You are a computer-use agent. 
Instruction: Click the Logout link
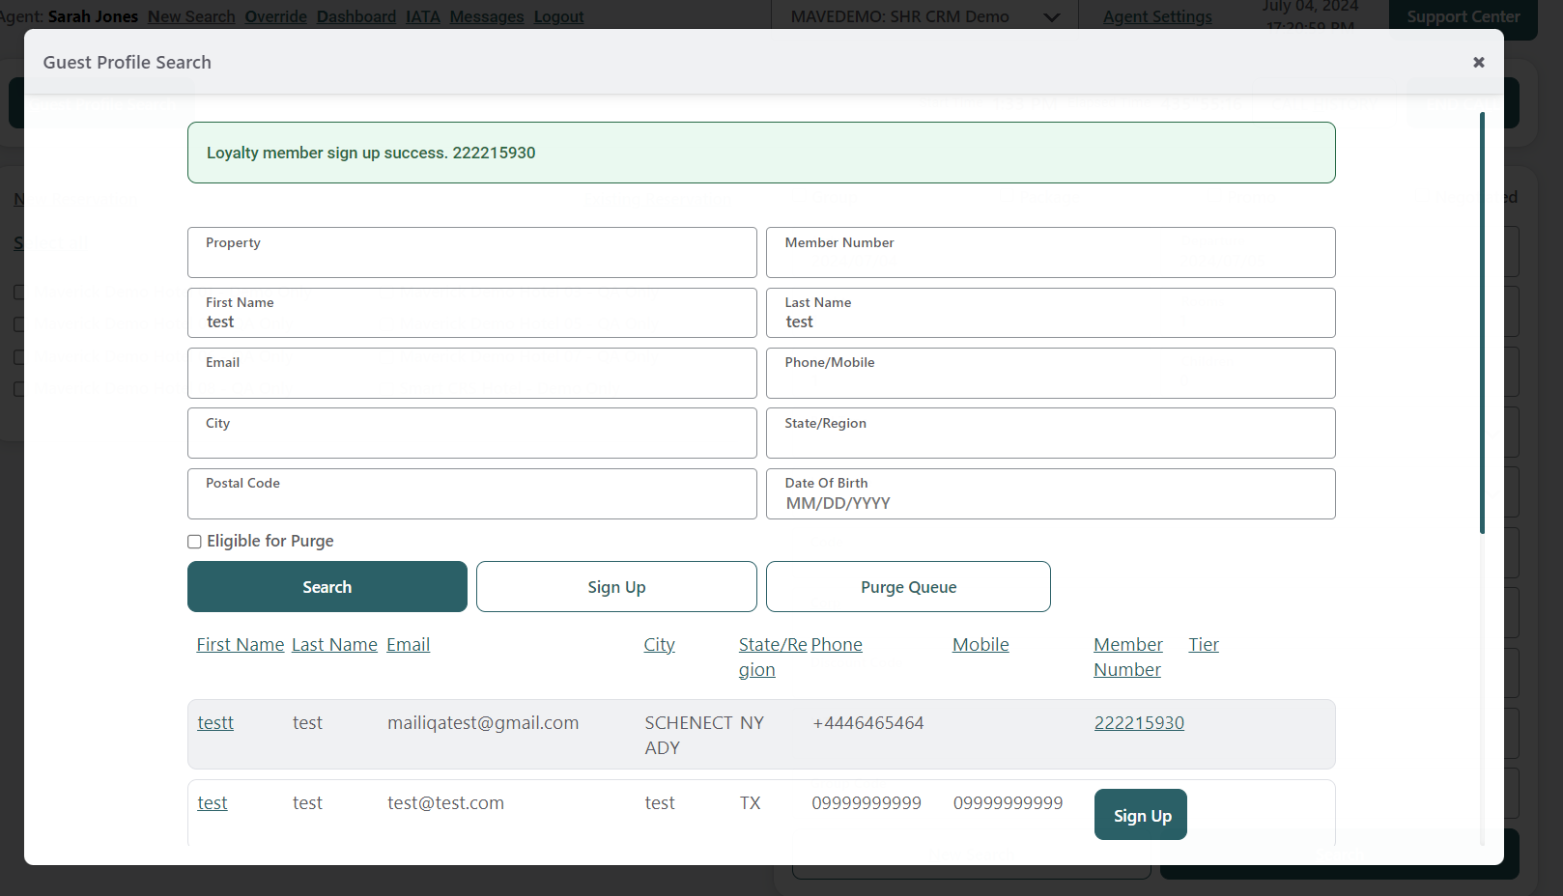[559, 16]
